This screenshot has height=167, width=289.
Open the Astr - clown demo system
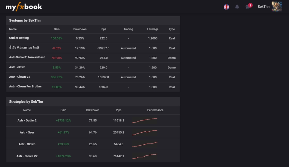point(17,67)
